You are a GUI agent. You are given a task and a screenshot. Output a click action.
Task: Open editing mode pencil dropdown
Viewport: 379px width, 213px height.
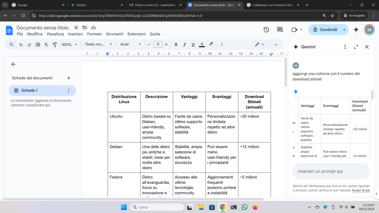[260, 44]
